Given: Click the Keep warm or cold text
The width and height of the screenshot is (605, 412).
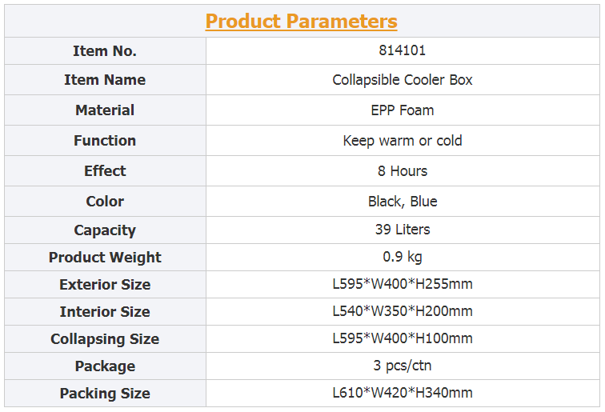Looking at the screenshot, I should [402, 141].
